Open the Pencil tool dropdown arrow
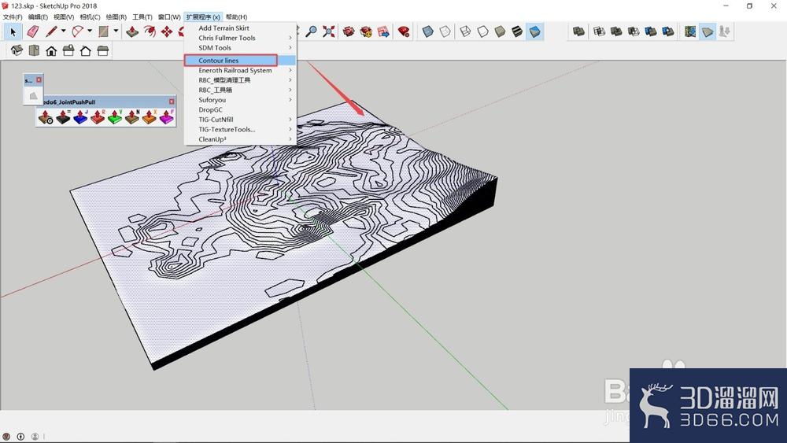The width and height of the screenshot is (787, 443). pos(63,31)
